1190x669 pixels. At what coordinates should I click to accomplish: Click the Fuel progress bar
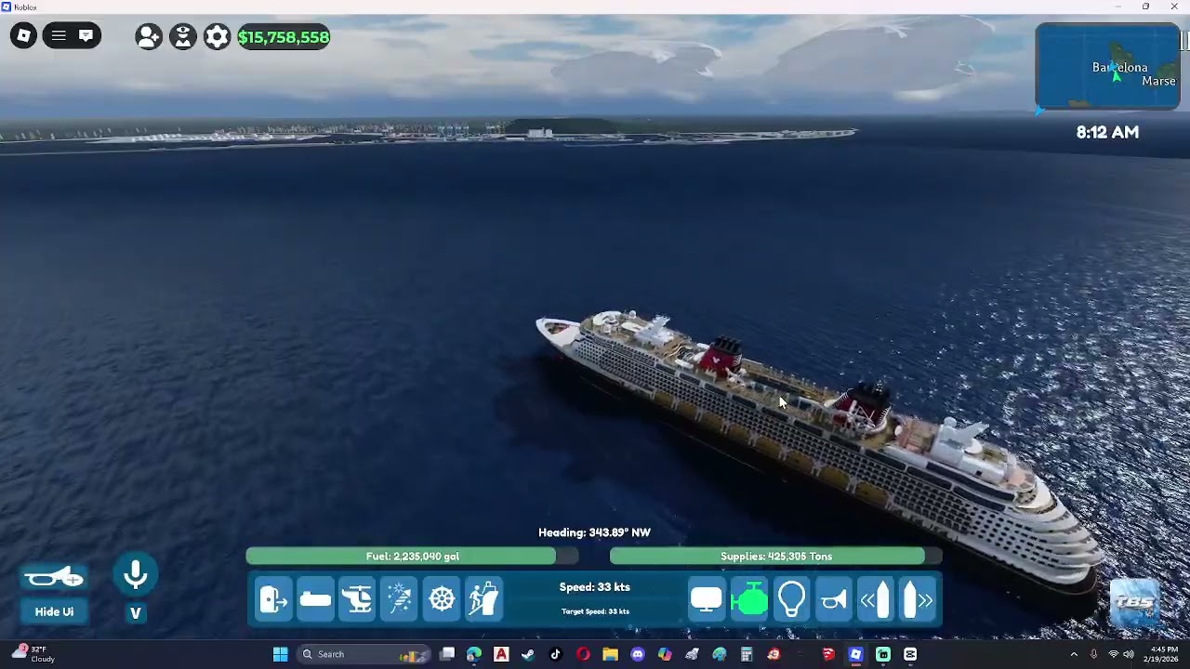(412, 556)
